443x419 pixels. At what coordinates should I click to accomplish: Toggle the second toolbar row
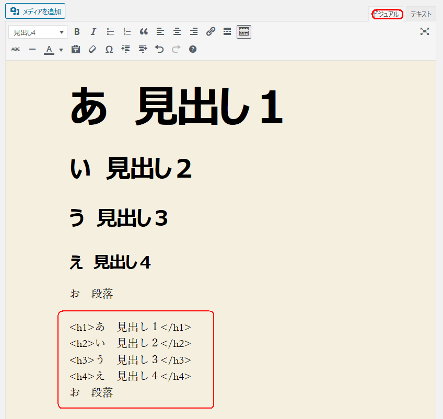244,32
